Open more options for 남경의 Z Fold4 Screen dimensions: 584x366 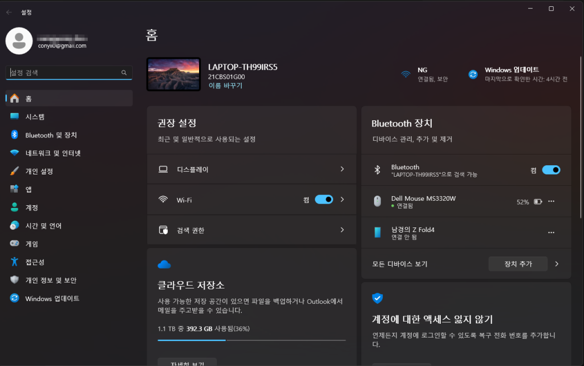(x=551, y=233)
